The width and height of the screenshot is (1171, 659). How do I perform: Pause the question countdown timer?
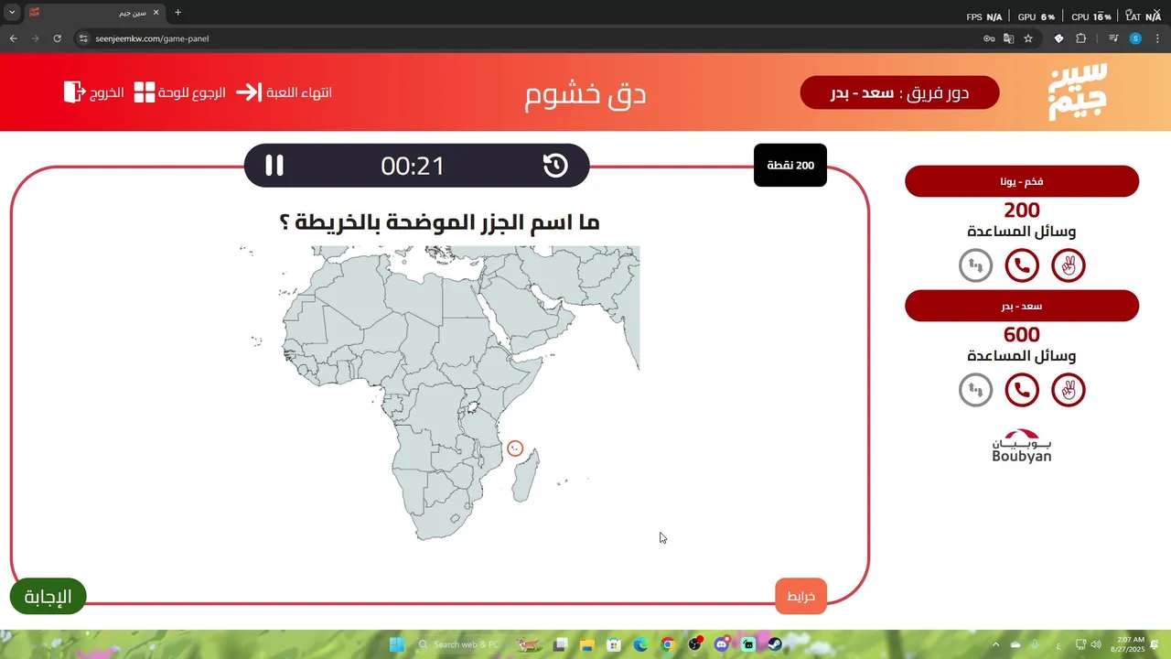274,166
